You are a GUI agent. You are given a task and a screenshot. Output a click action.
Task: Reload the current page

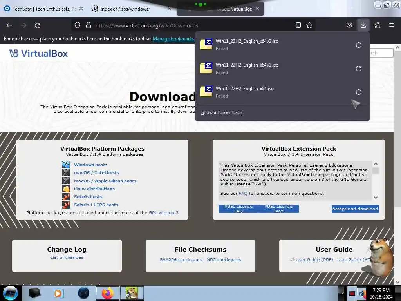pyautogui.click(x=38, y=25)
